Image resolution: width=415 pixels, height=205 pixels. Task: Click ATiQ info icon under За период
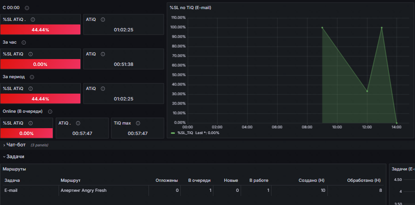point(103,89)
